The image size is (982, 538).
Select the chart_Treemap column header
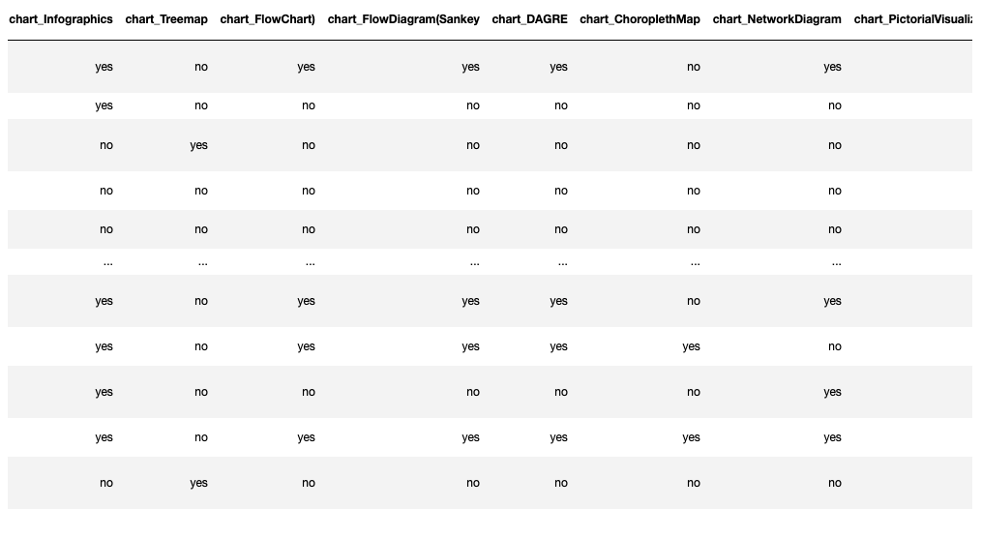(166, 19)
